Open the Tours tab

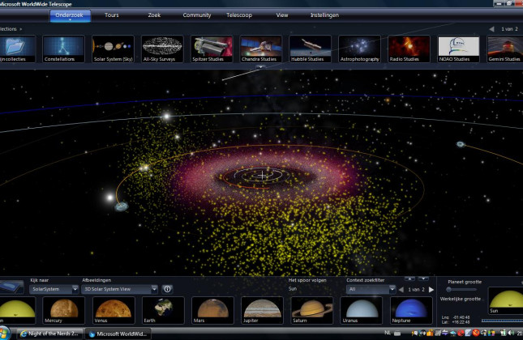[111, 15]
